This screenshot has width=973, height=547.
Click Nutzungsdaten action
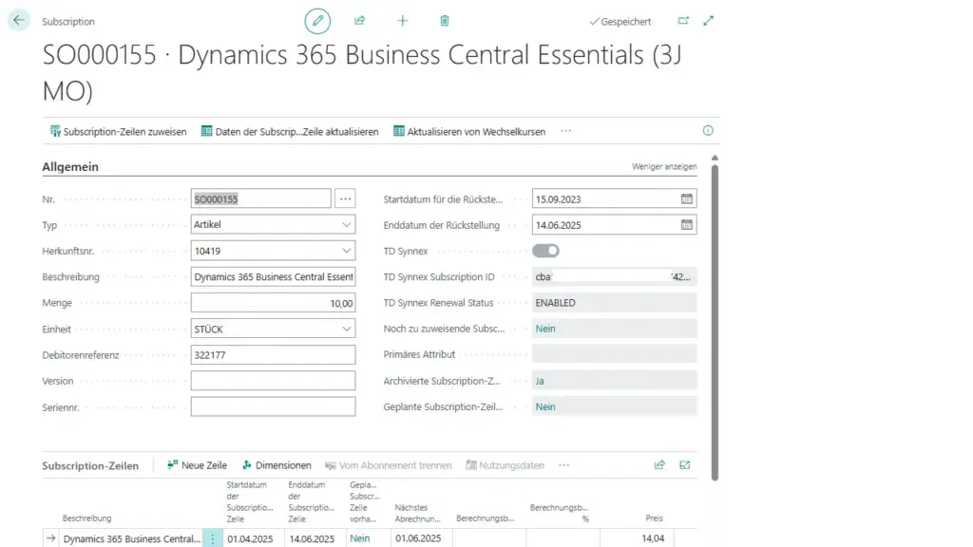click(506, 465)
